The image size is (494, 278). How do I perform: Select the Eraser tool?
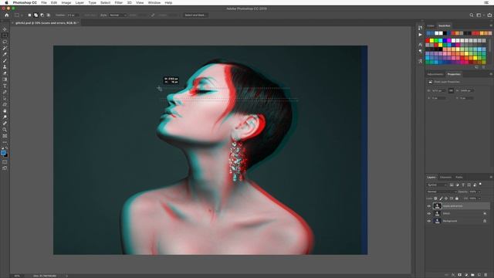[5, 73]
